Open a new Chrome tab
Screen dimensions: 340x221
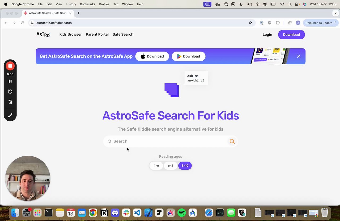point(78,13)
